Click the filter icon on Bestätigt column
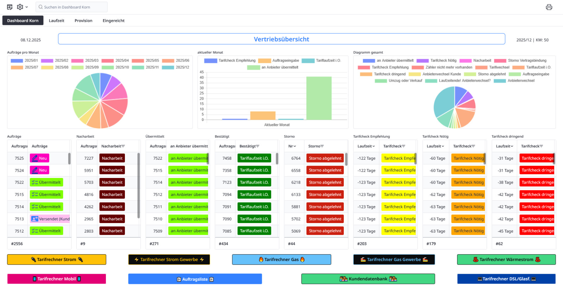563x299 pixels. click(258, 146)
